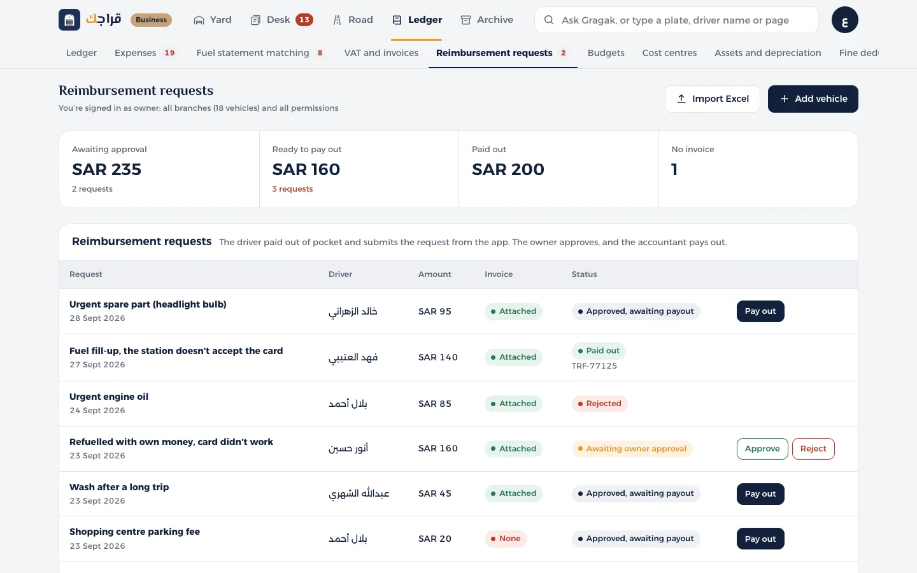Viewport: 917px width, 573px height.
Task: Click the None invoice badge
Action: click(x=506, y=539)
